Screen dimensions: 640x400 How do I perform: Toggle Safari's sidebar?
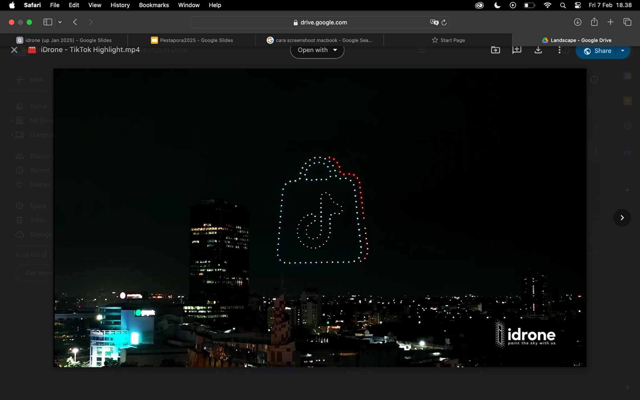point(47,22)
